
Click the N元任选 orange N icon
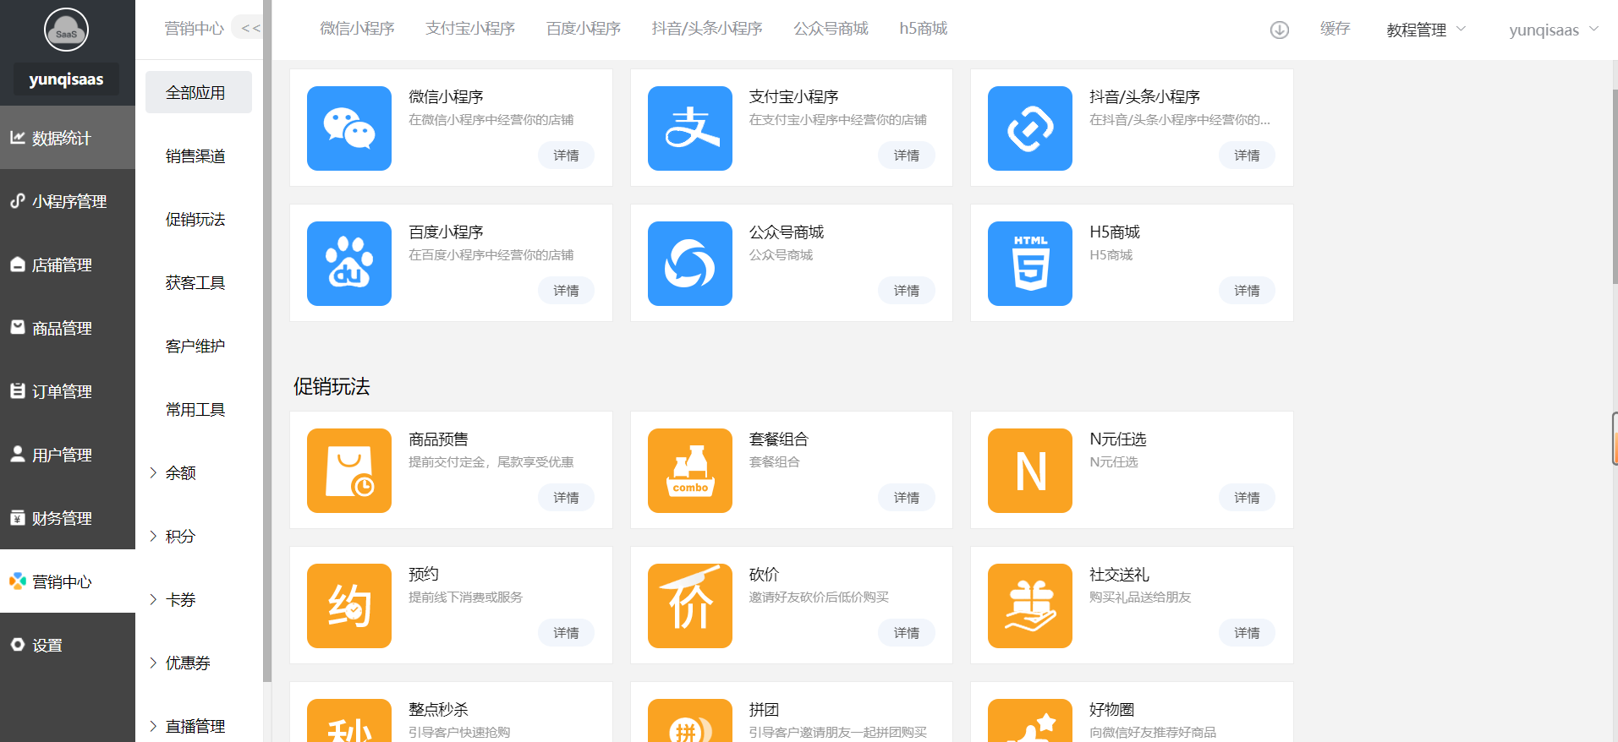1030,471
